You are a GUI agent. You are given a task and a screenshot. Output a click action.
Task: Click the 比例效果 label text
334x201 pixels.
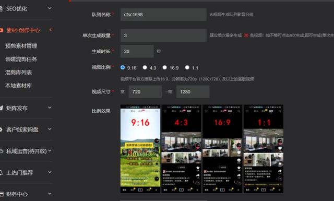coord(101,111)
